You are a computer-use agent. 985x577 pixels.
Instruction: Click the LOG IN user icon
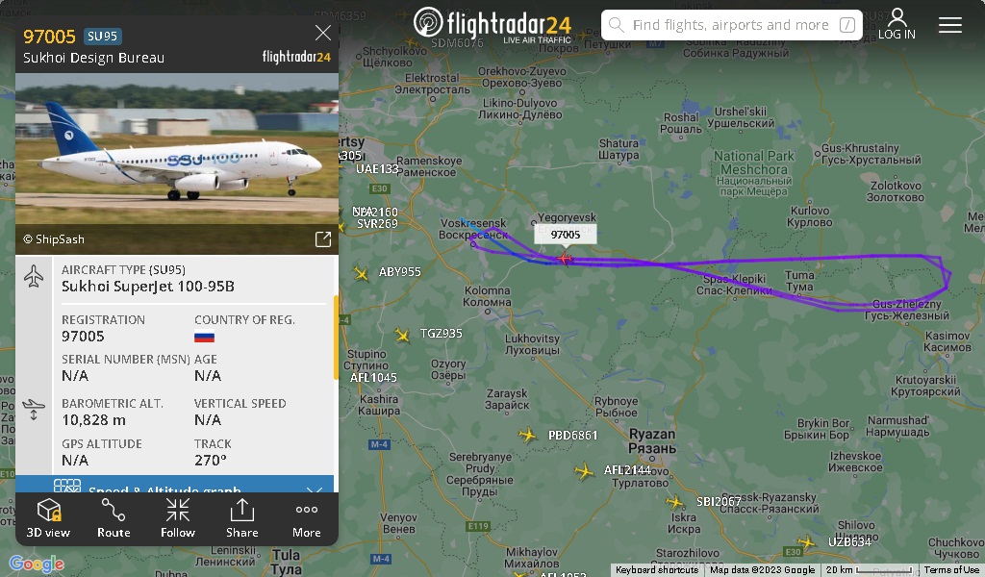(x=897, y=24)
